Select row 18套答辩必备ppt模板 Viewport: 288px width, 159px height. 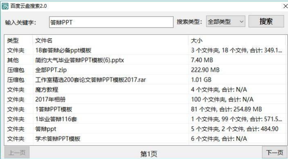(x=145, y=50)
